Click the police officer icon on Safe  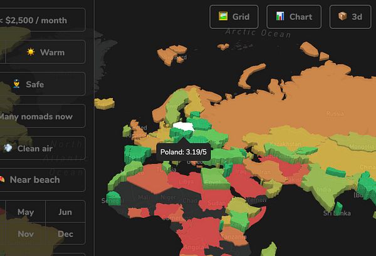coord(16,84)
